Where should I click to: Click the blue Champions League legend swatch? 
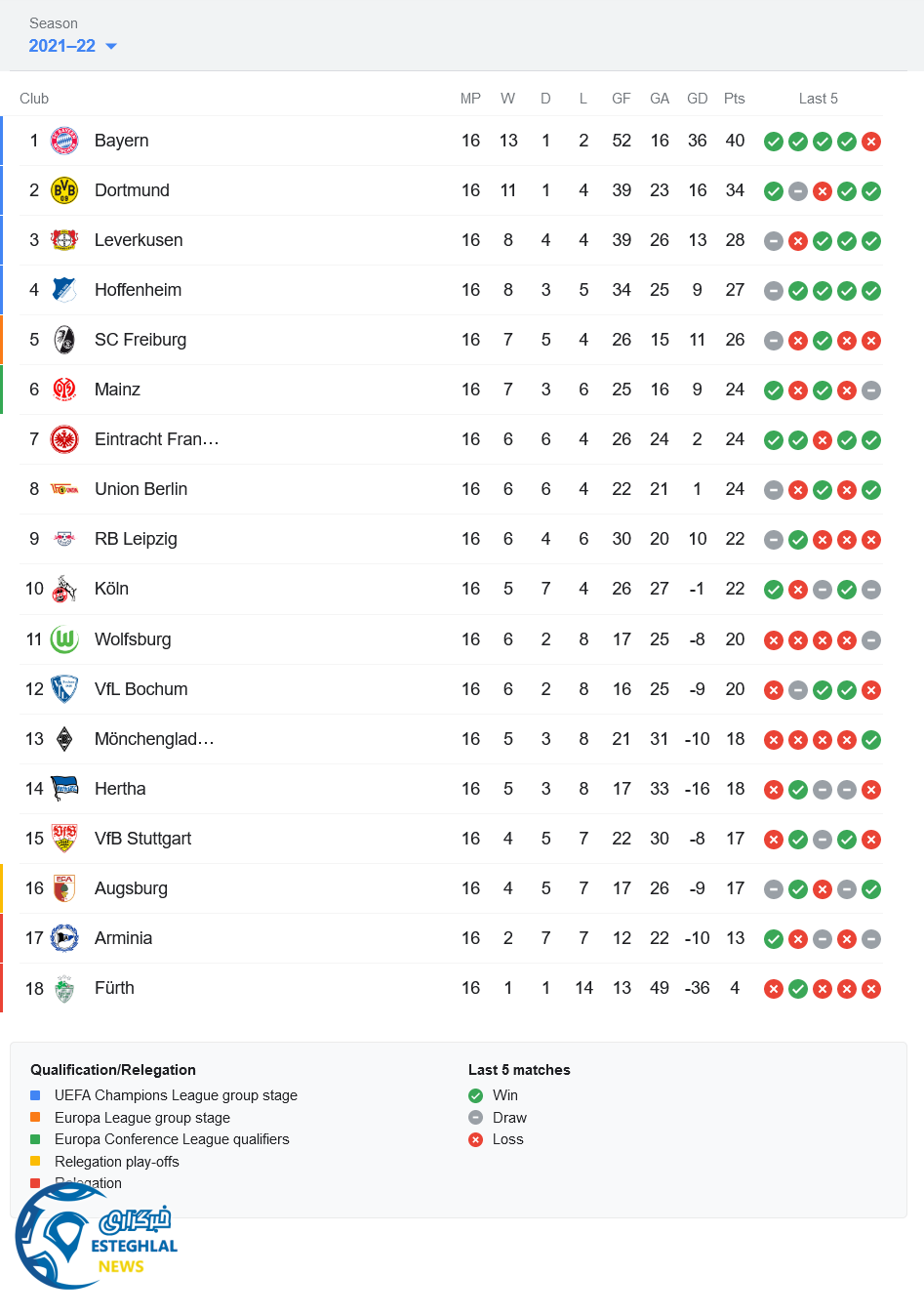[x=35, y=1095]
